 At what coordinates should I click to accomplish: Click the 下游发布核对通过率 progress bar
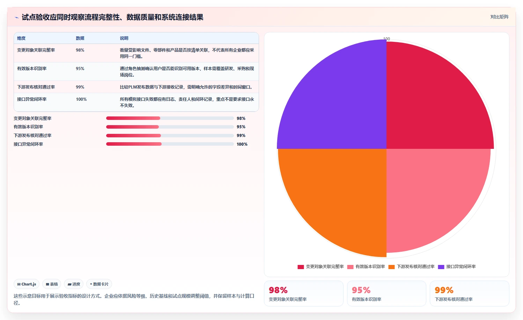point(170,136)
